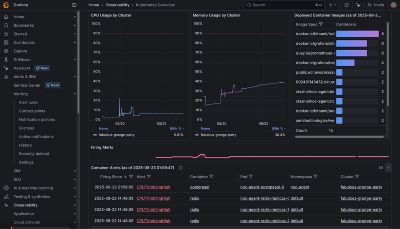Open Notification policies in sidebar
The width and height of the screenshot is (400, 229).
click(37, 120)
